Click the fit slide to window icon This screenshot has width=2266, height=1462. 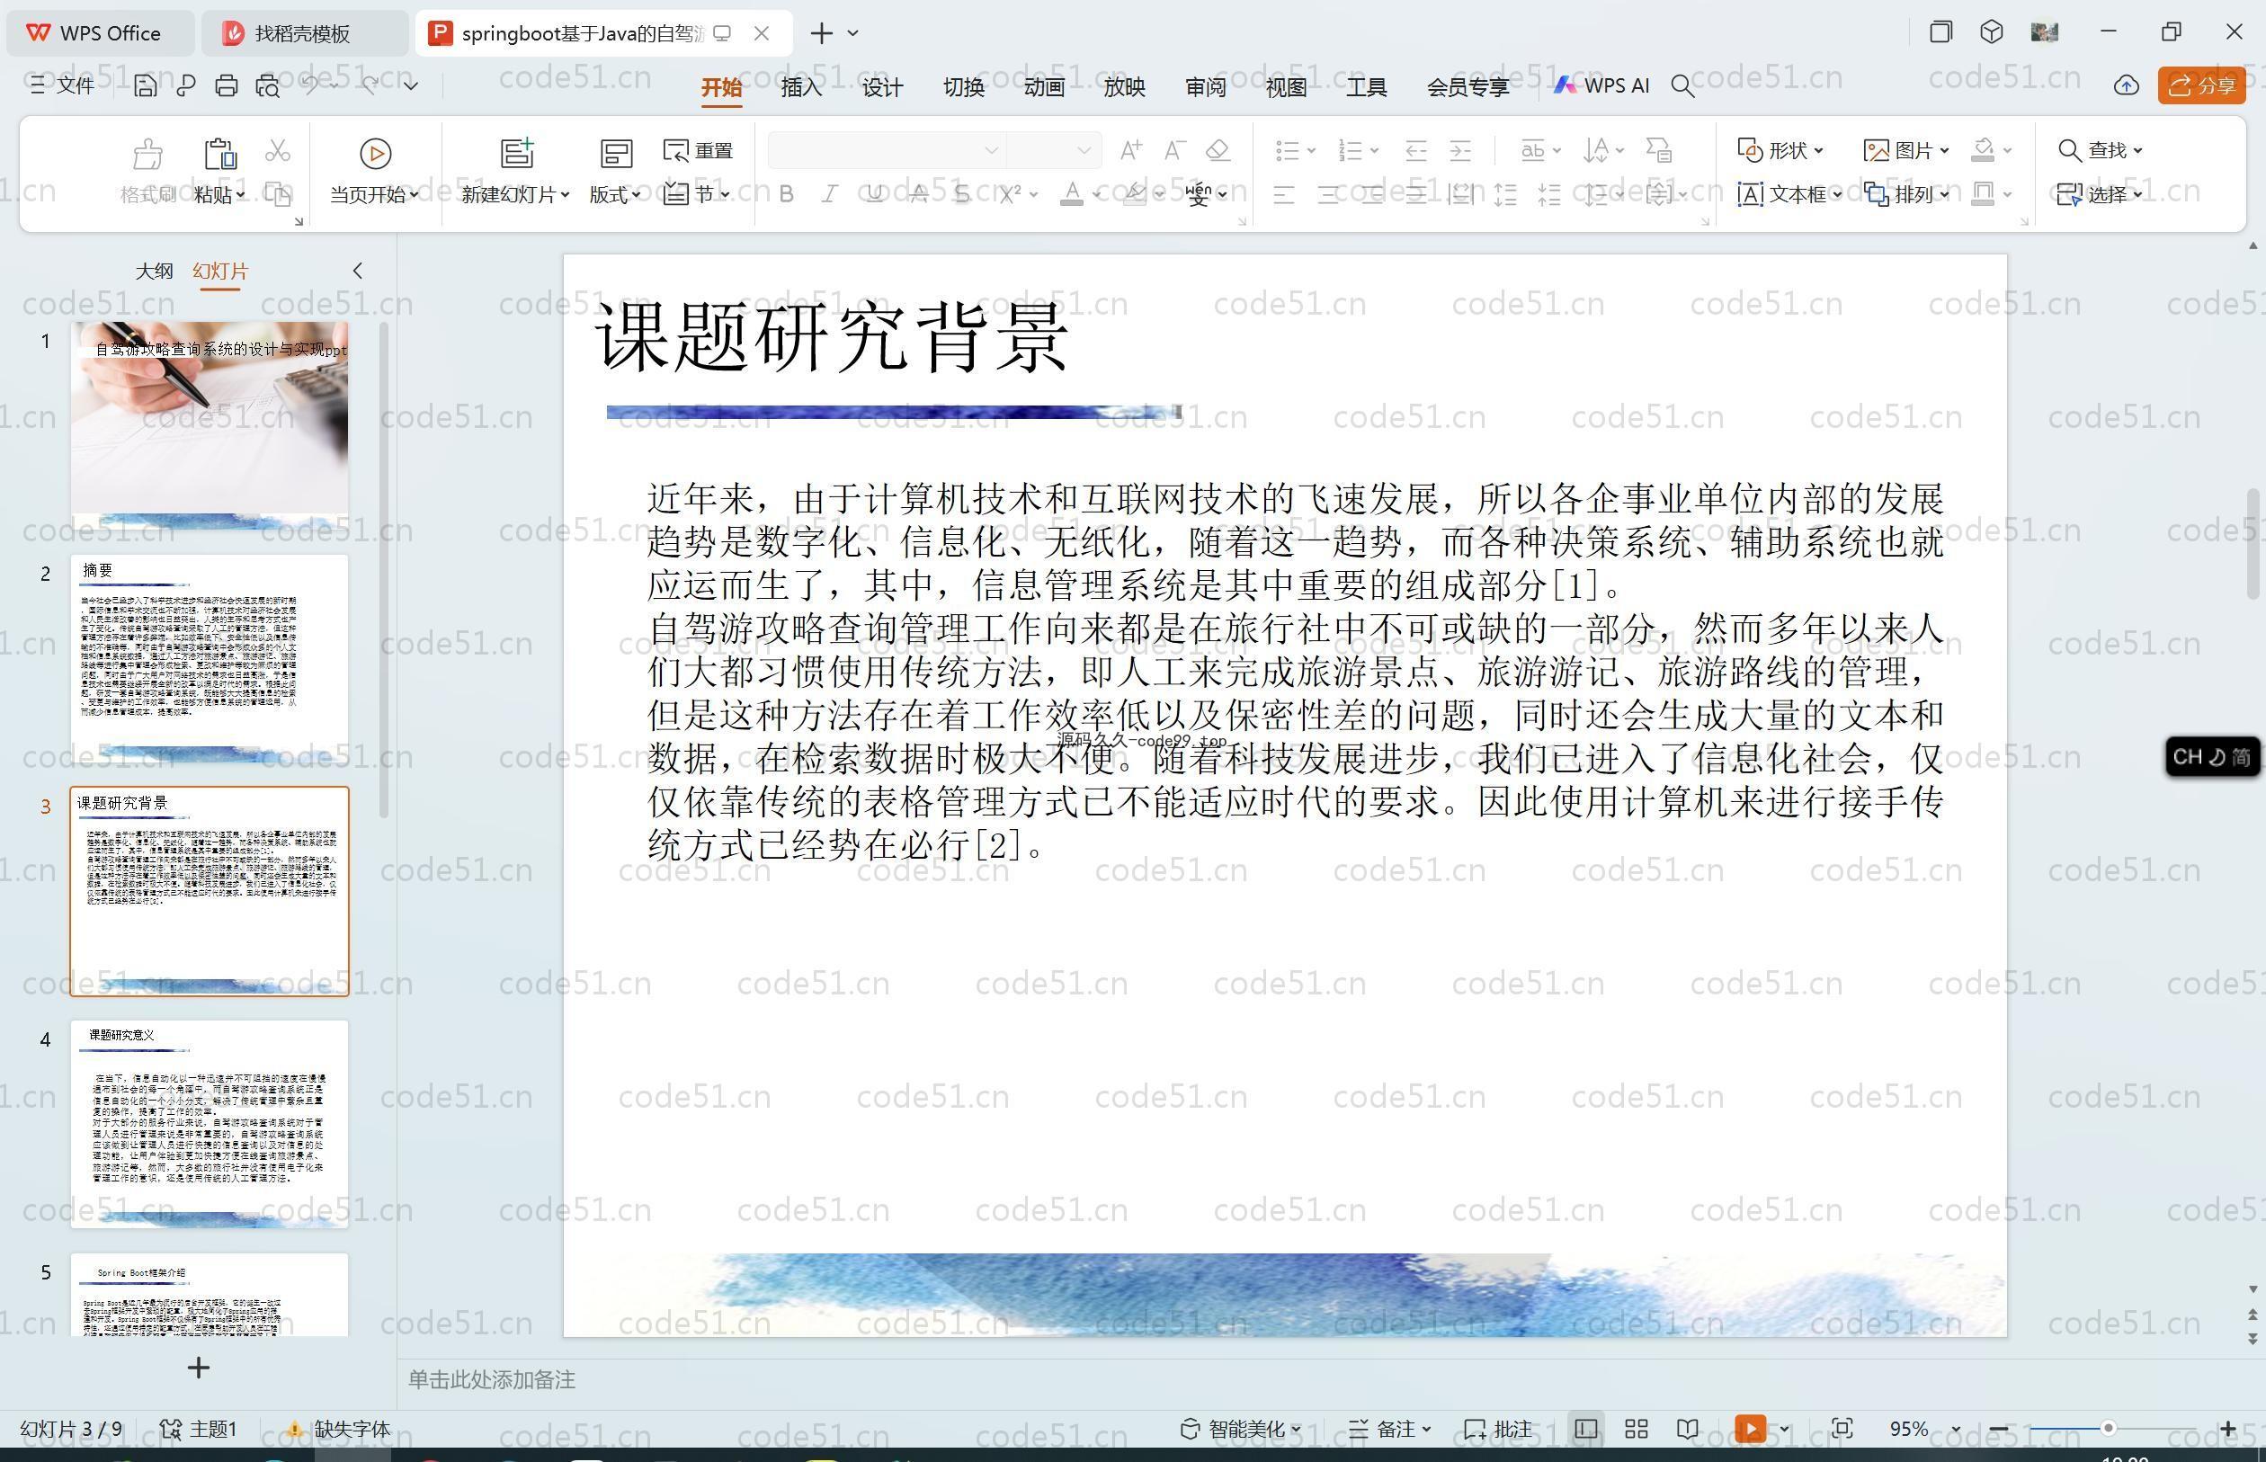tap(1842, 1429)
